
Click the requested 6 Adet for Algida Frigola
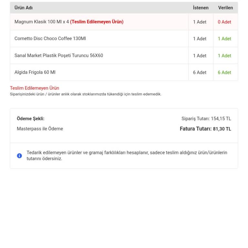[x=200, y=72]
